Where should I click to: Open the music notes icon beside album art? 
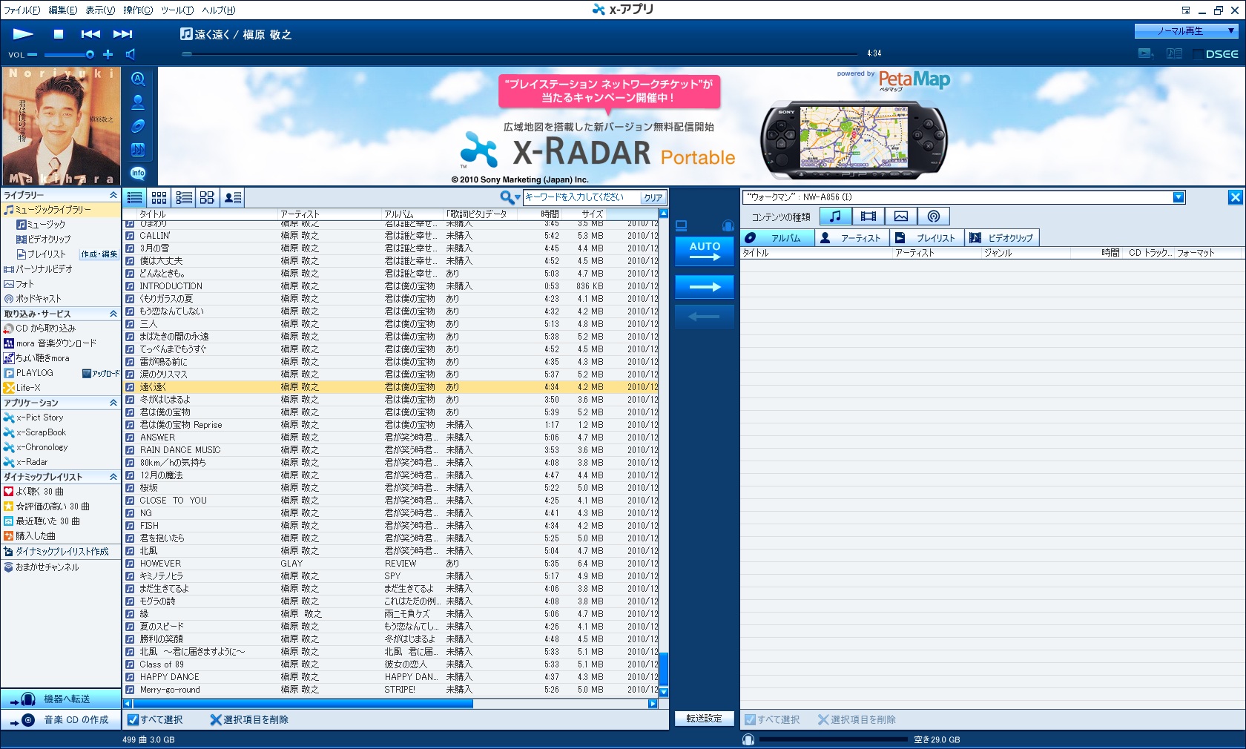(138, 150)
